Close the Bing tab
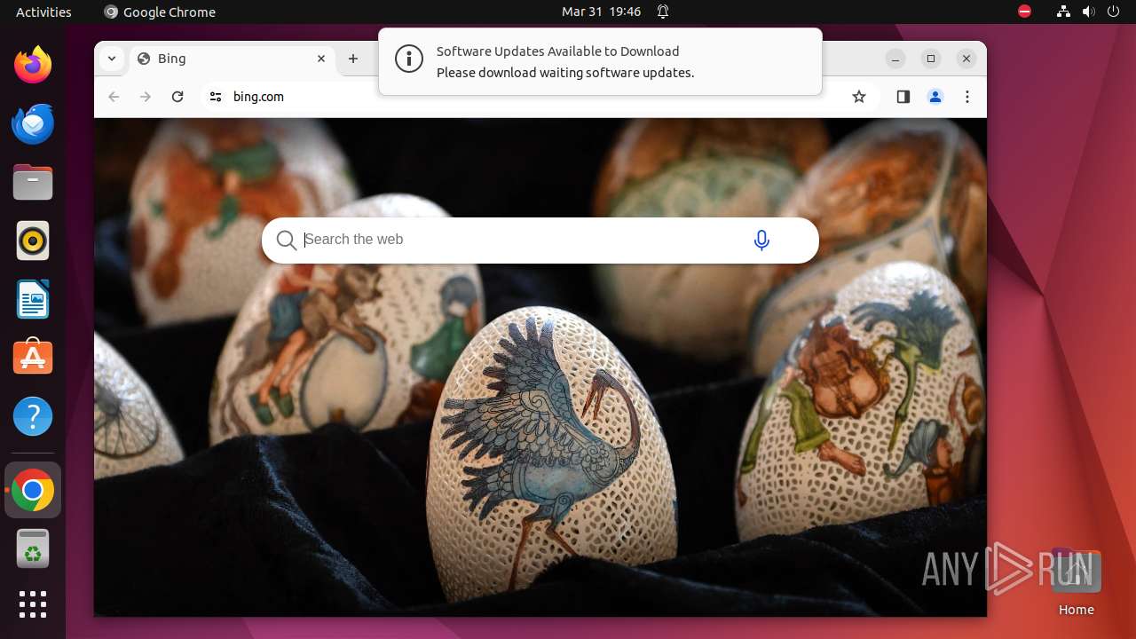The image size is (1136, 639). click(x=321, y=59)
